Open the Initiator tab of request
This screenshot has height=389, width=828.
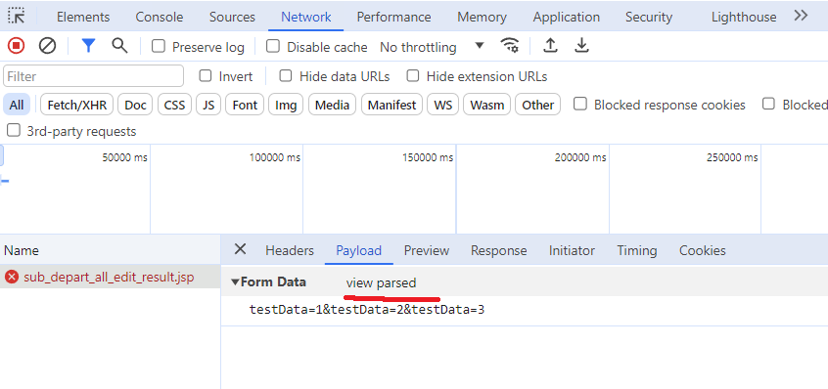tap(572, 250)
